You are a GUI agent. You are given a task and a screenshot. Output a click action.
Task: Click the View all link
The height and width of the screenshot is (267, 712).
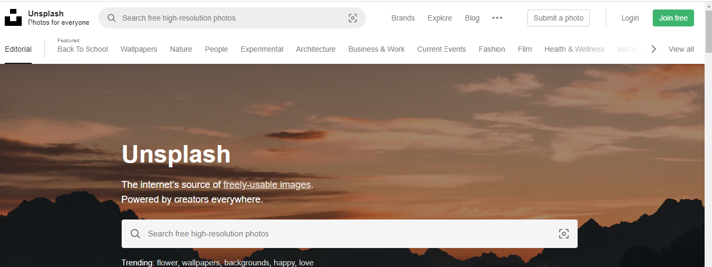pos(681,49)
